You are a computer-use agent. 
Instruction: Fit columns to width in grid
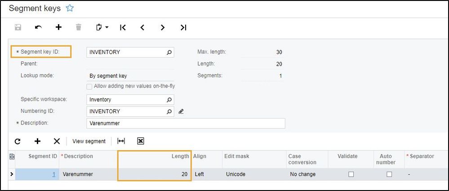click(x=121, y=141)
